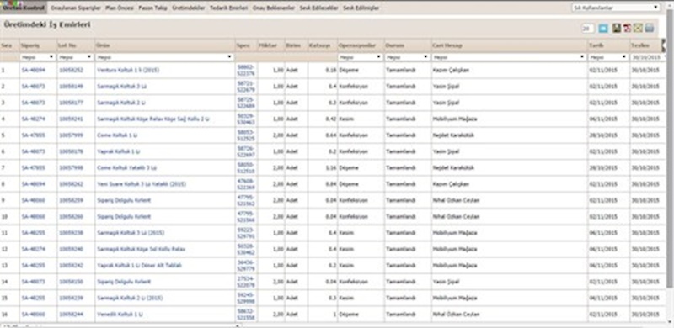
Task: Open the Ürün column filter dropdown
Action: [x=164, y=57]
